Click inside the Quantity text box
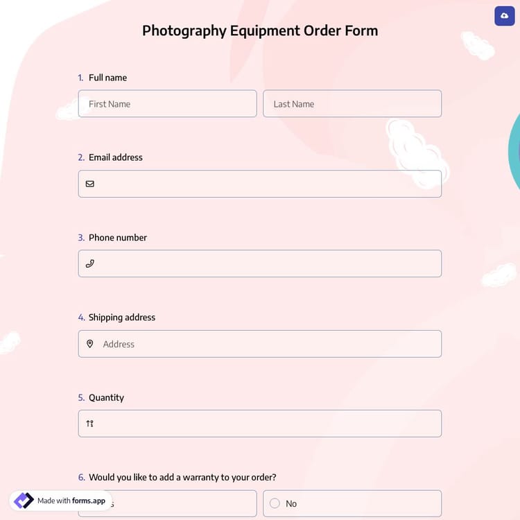This screenshot has width=520, height=520. (x=267, y=424)
